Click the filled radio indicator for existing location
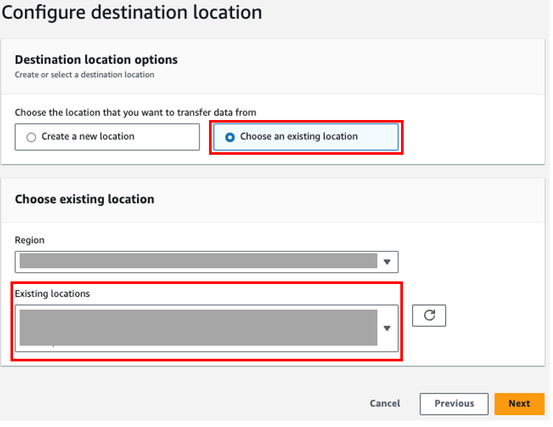This screenshot has height=427, width=553. 229,136
